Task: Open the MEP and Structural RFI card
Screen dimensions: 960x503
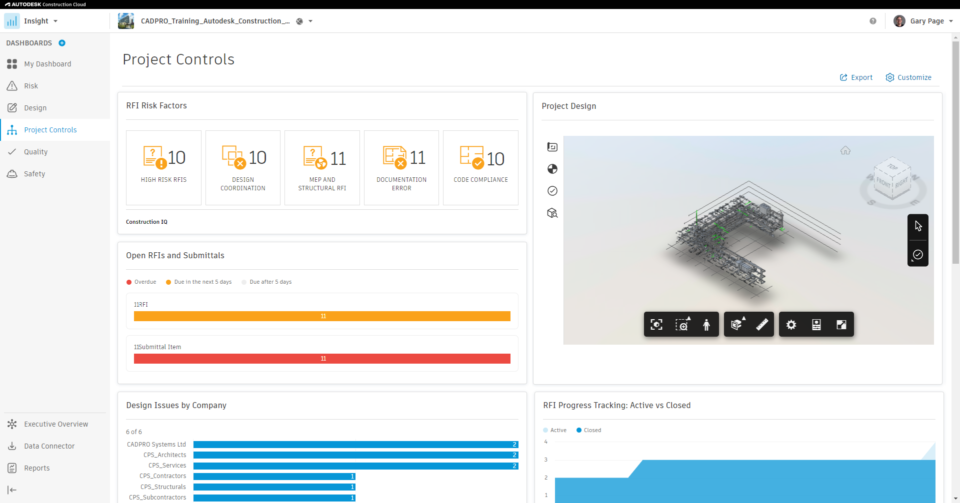Action: pyautogui.click(x=322, y=168)
